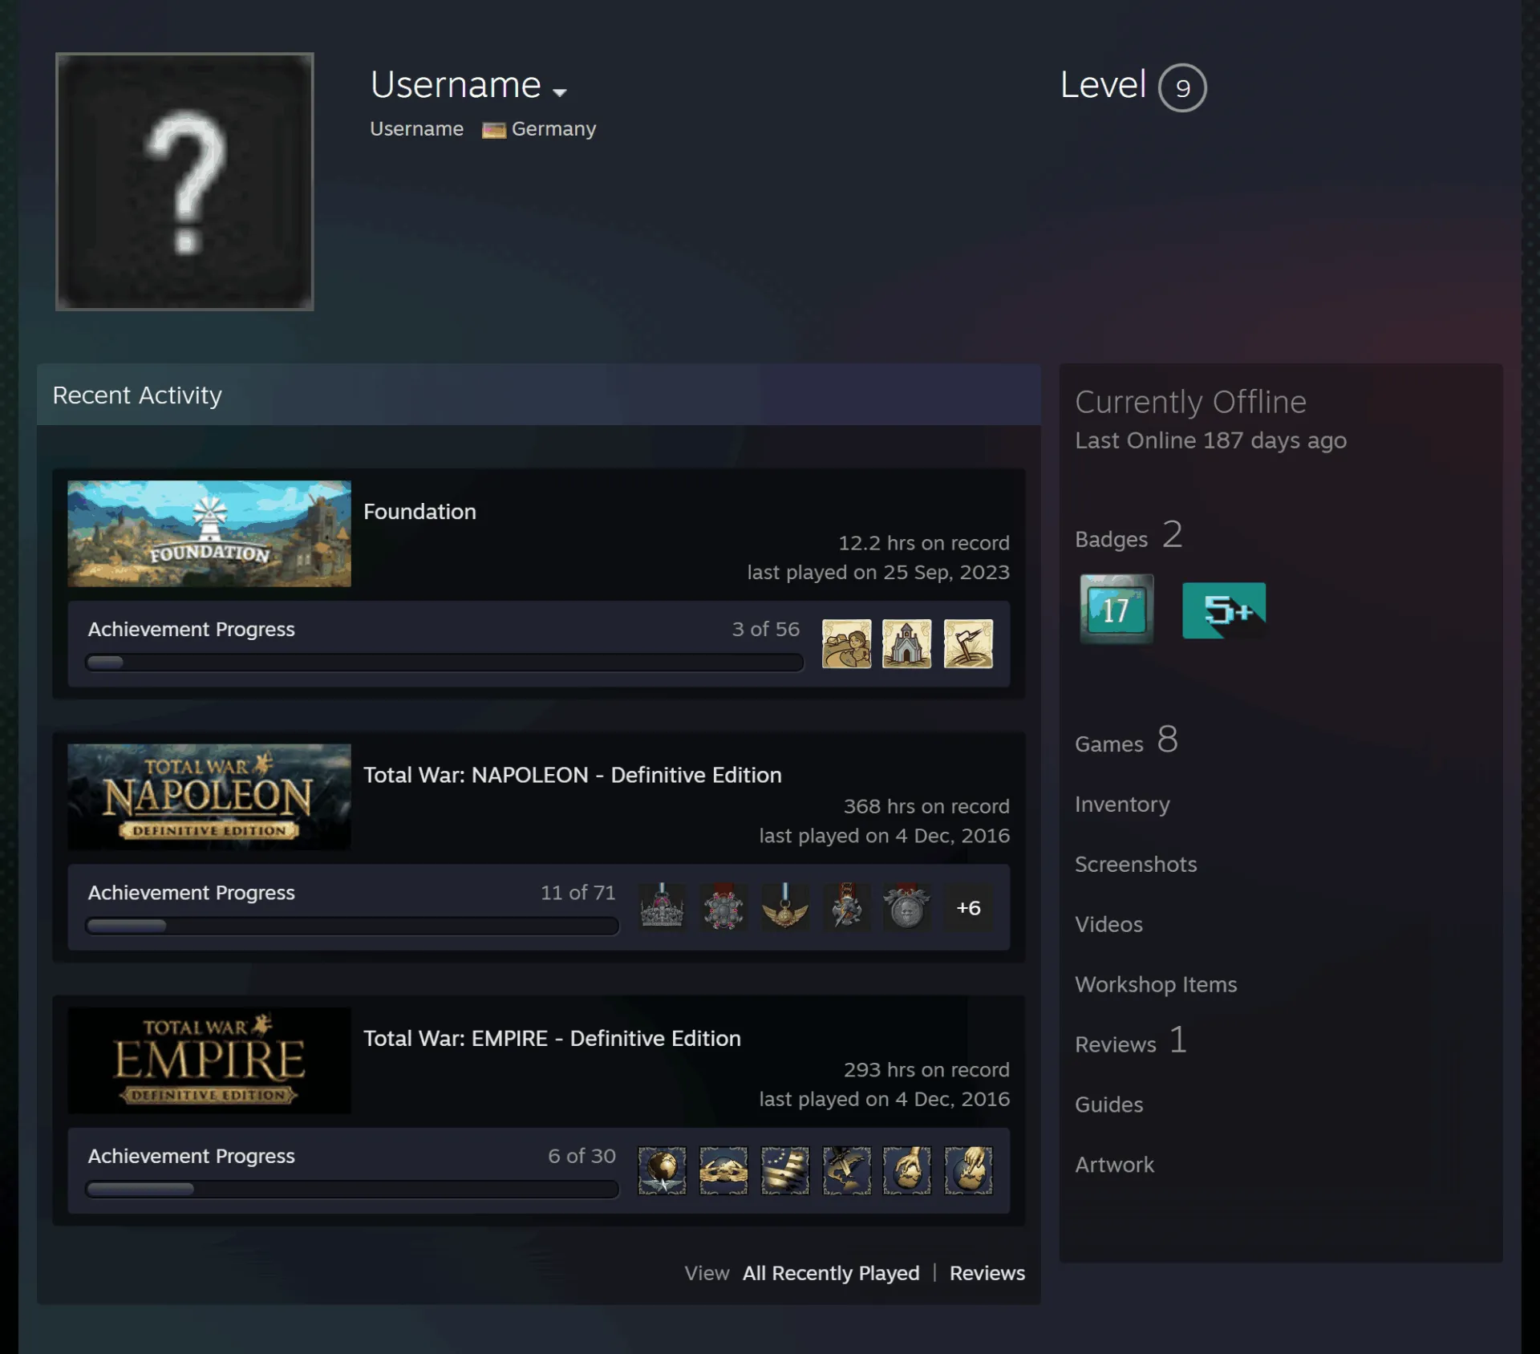Show the +6 more Napoleon achievements

pos(968,907)
